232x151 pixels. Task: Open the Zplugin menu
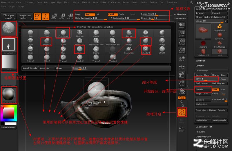coord(11,6)
